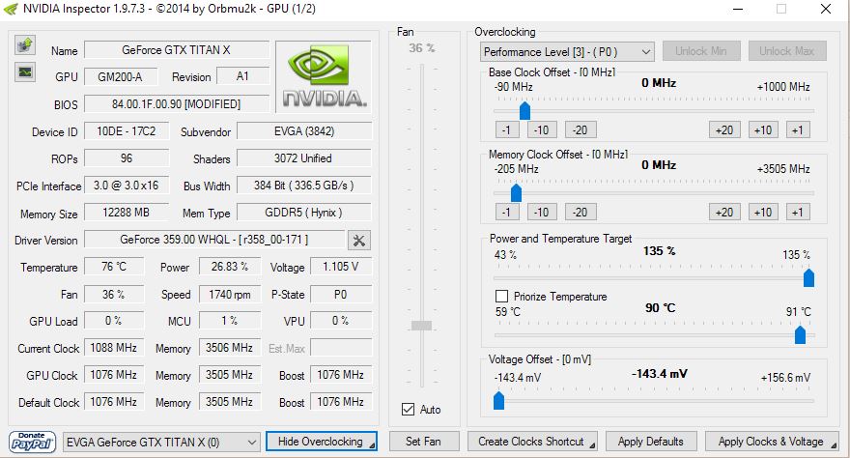Click the Base Clock Offset slider thumb

(524, 110)
